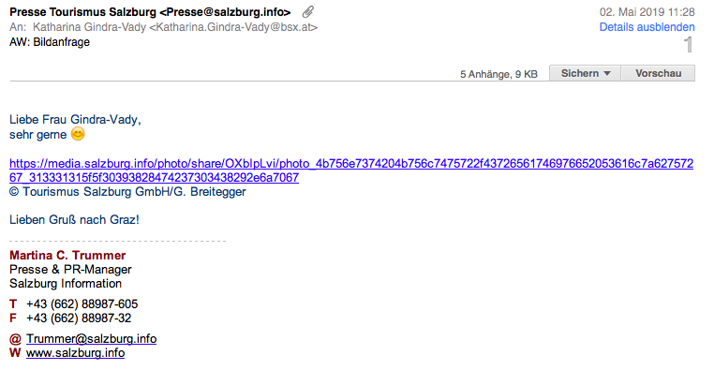Click the signature name Martina C. Trummer
714x370 pixels.
pyautogui.click(x=67, y=255)
